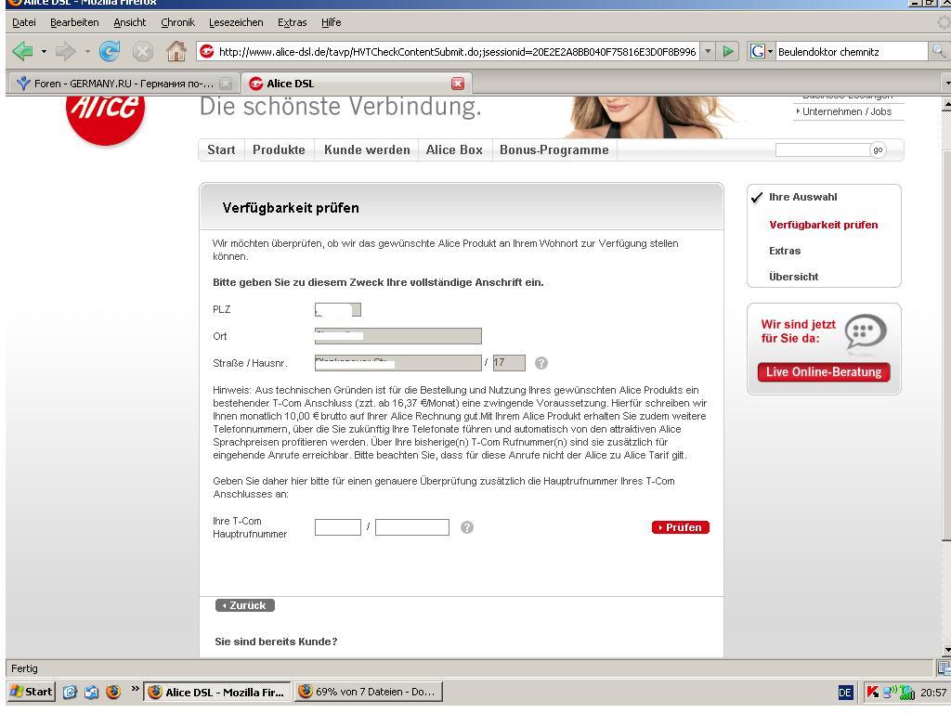Open the search engine selector dropdown
The image size is (951, 713).
coord(761,52)
